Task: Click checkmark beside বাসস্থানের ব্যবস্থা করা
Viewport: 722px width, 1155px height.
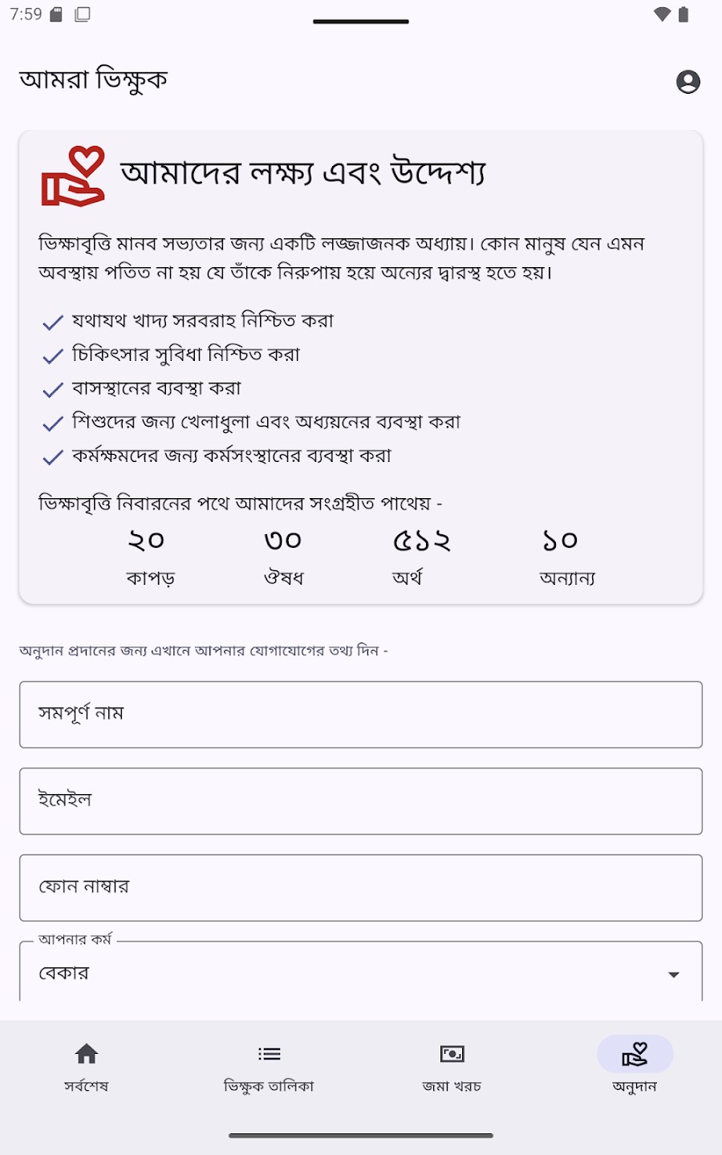Action: pyautogui.click(x=53, y=390)
